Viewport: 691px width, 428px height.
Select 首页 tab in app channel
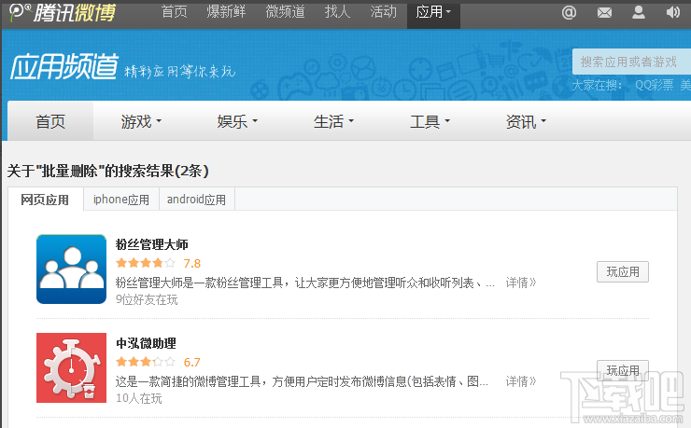tap(50, 121)
